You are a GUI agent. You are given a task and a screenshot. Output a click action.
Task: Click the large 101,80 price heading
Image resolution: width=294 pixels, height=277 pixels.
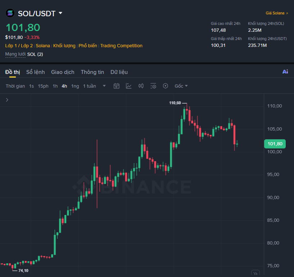[x=23, y=27]
